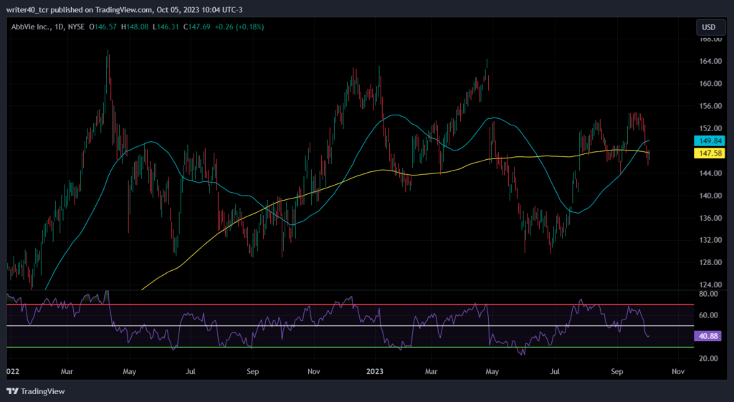
Task: Click the Sep 2022 time axis label
Action: [x=252, y=372]
